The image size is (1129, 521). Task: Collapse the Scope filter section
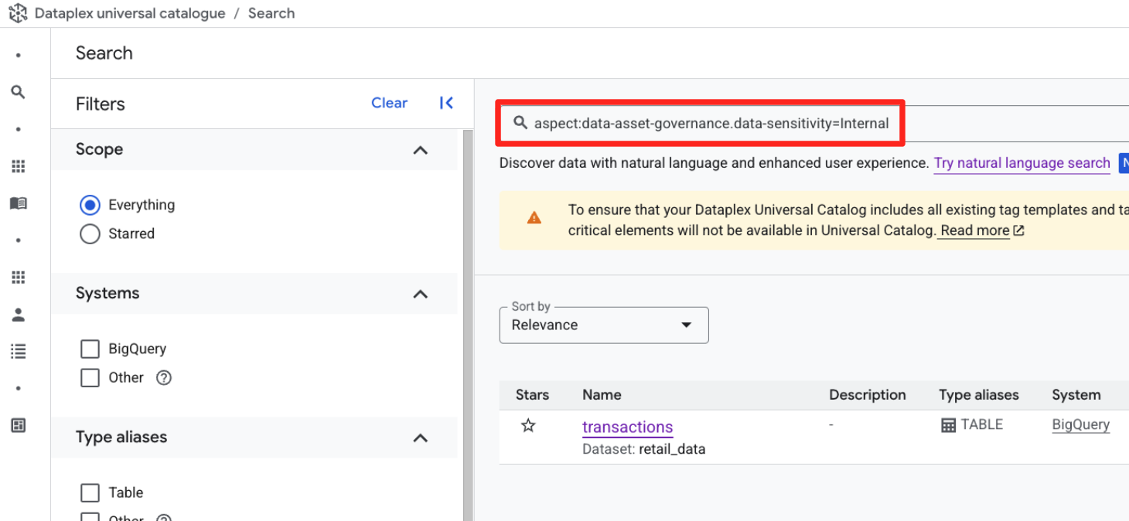click(420, 150)
